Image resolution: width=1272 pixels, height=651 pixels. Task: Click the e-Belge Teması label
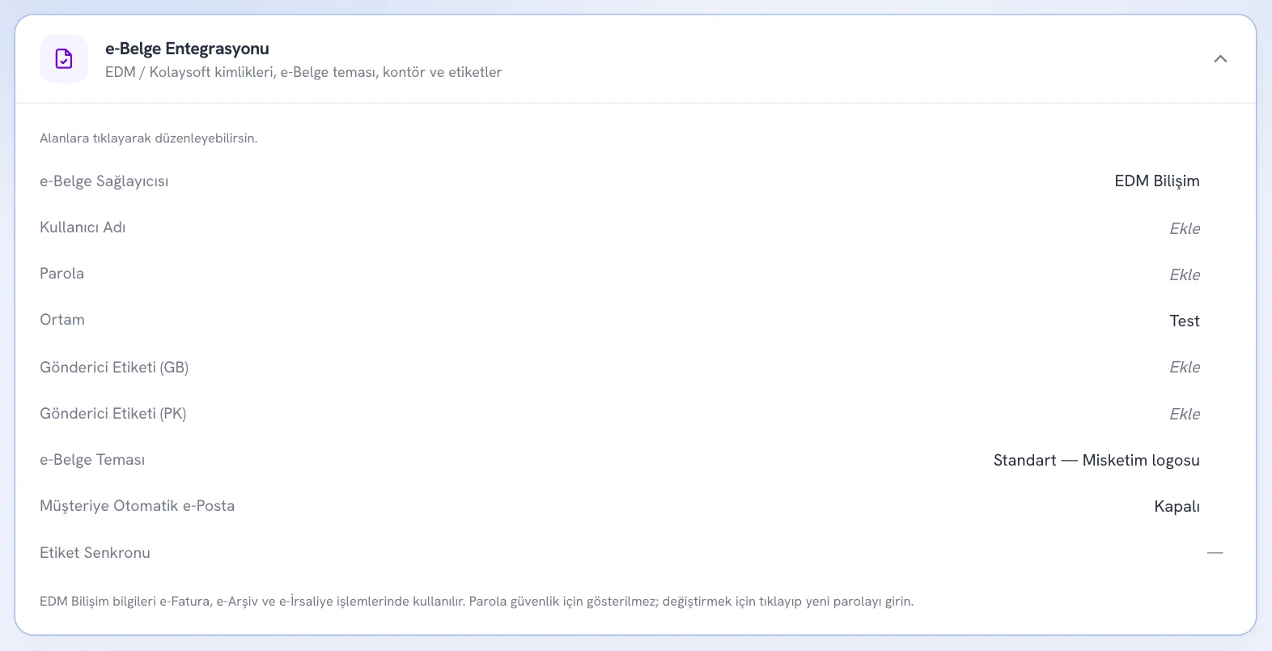point(92,460)
